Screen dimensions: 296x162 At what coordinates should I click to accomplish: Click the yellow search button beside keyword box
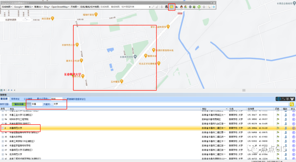point(292,104)
